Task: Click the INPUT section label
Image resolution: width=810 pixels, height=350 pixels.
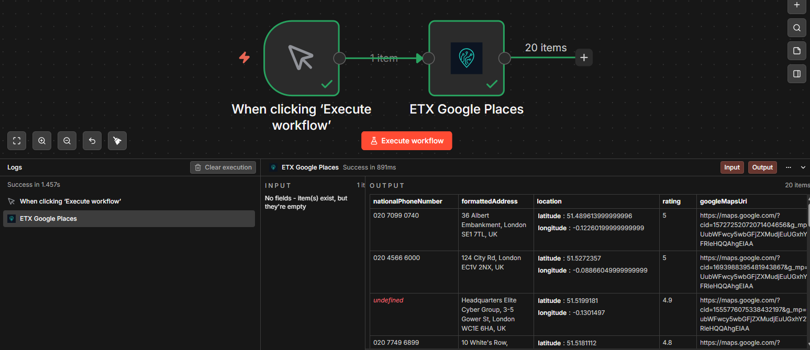Action: pos(278,186)
